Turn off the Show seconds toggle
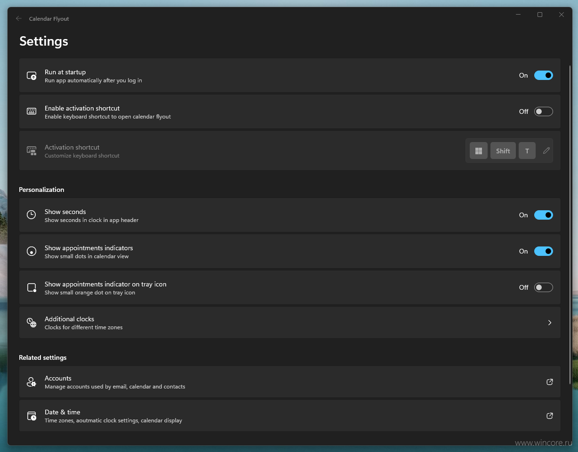Screen dimensions: 578x452 pos(543,215)
